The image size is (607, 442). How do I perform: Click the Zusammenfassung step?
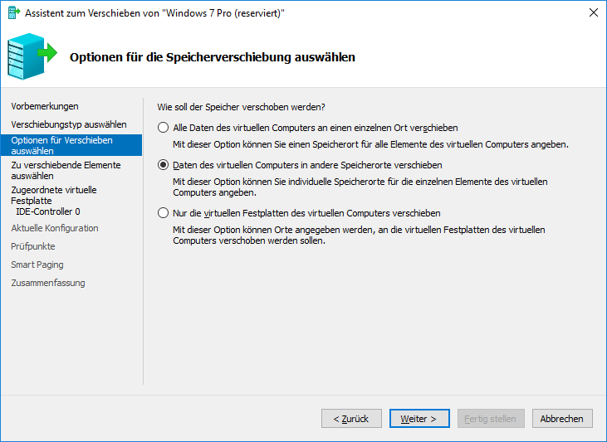47,283
